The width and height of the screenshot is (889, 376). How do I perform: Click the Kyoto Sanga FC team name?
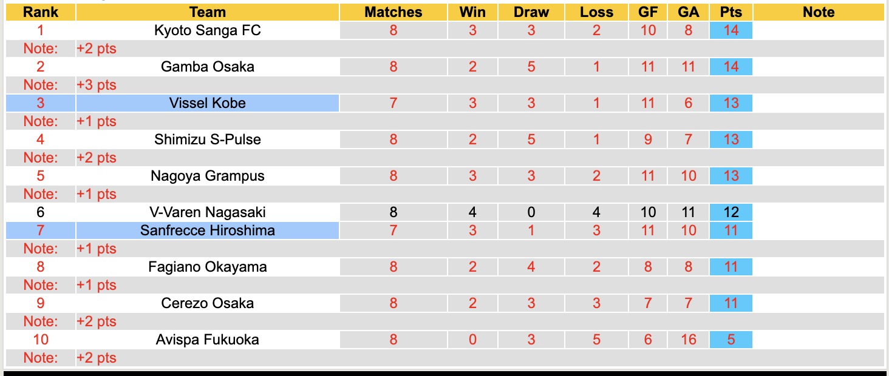click(207, 30)
